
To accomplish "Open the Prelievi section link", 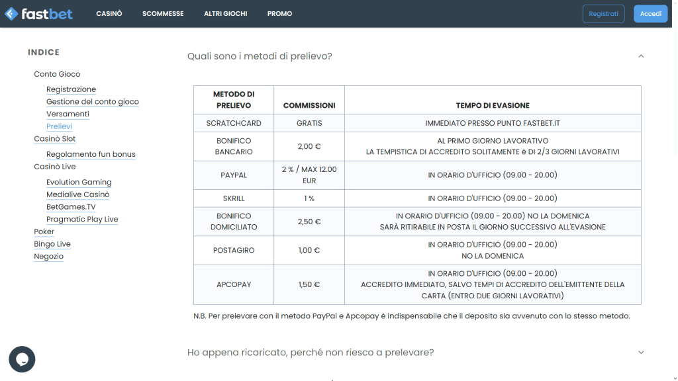I will (60, 126).
